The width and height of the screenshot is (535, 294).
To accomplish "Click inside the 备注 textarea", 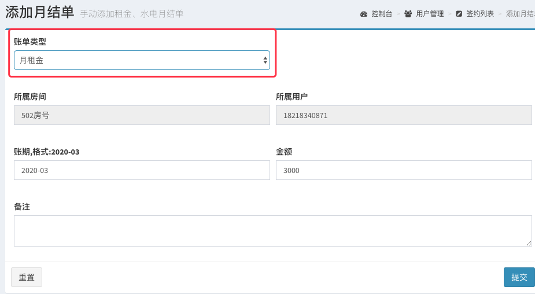I will click(272, 231).
